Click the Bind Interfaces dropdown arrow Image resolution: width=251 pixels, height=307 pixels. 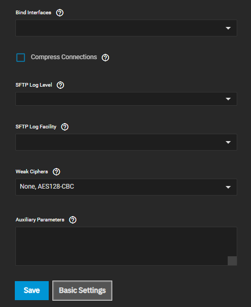click(x=228, y=28)
